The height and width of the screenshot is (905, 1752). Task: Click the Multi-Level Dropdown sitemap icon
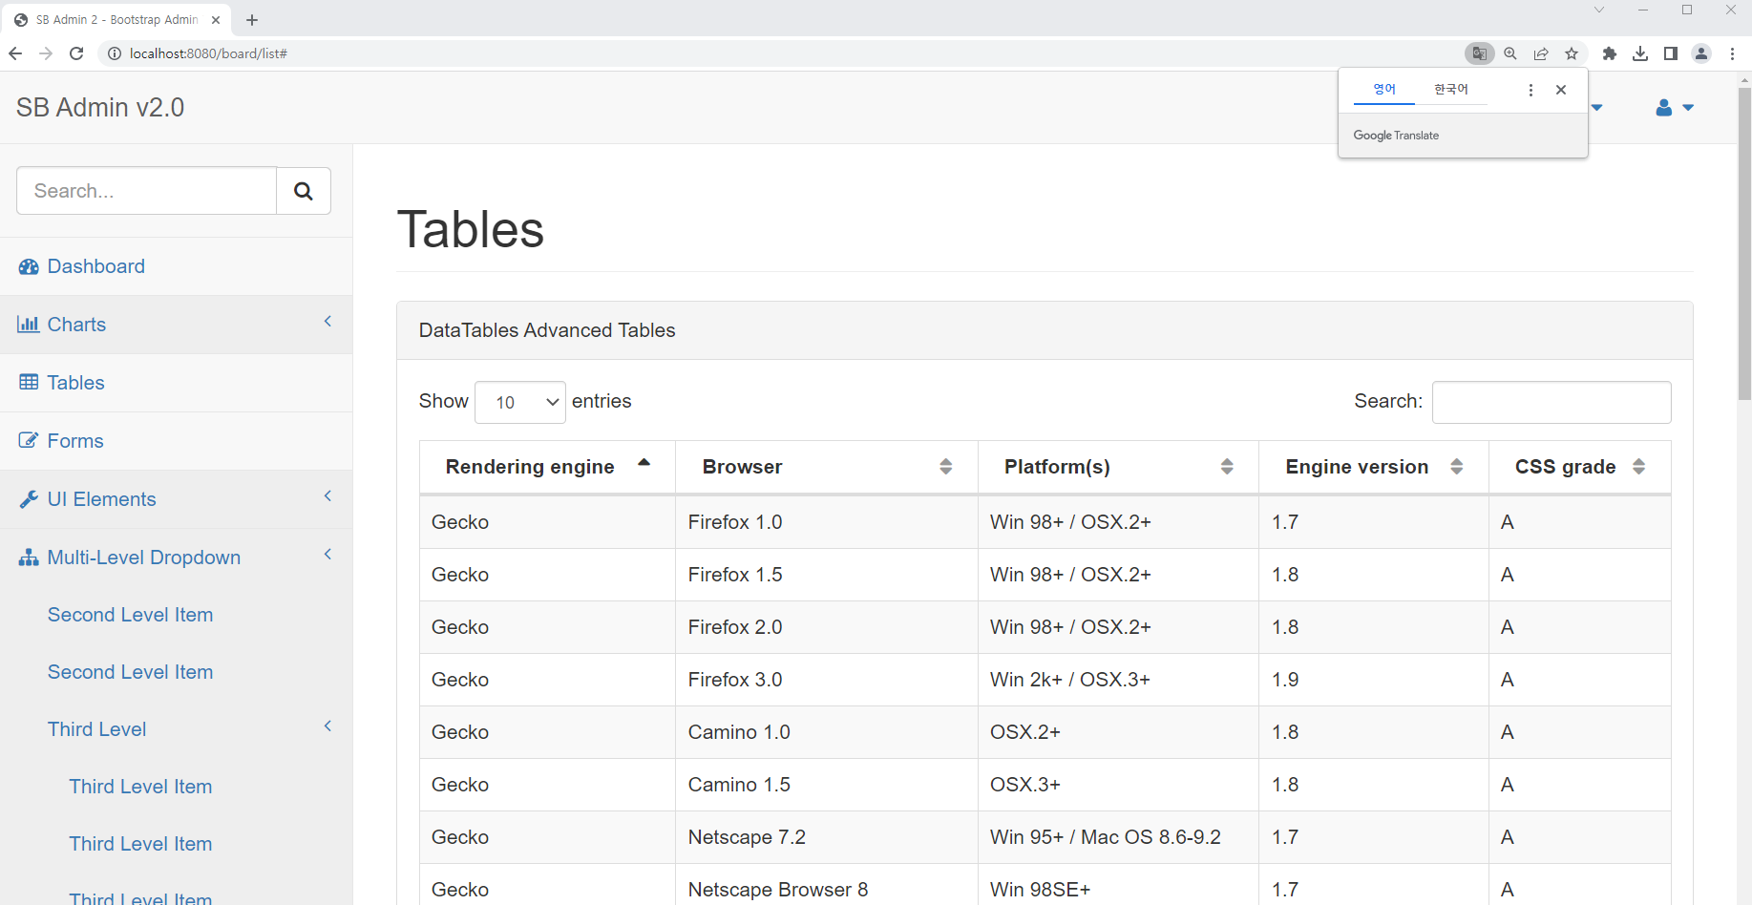pyautogui.click(x=29, y=558)
